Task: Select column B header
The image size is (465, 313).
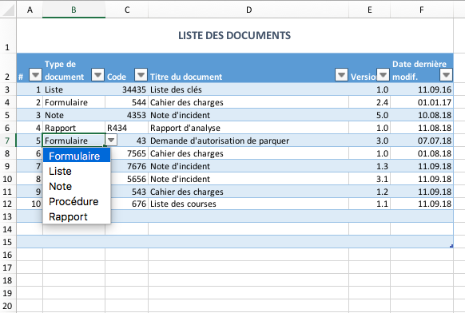Action: click(74, 10)
